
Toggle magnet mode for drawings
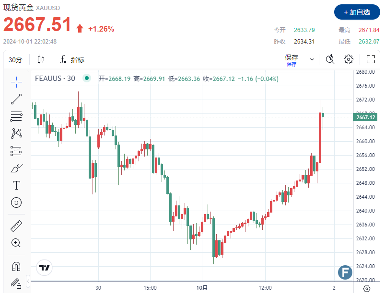tap(16, 266)
